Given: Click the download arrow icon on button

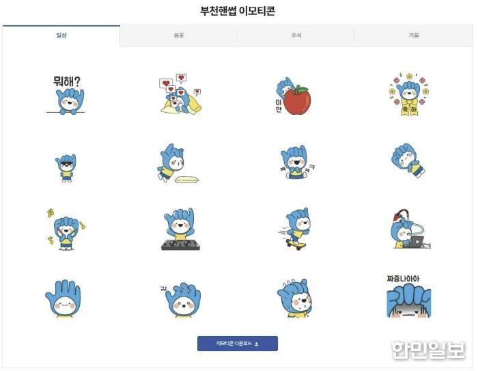Looking at the screenshot, I should point(257,344).
